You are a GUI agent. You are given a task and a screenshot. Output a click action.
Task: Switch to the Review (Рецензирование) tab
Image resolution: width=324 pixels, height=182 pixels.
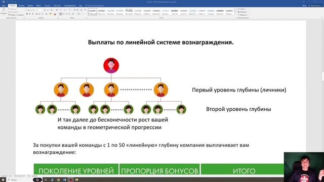[70, 6]
